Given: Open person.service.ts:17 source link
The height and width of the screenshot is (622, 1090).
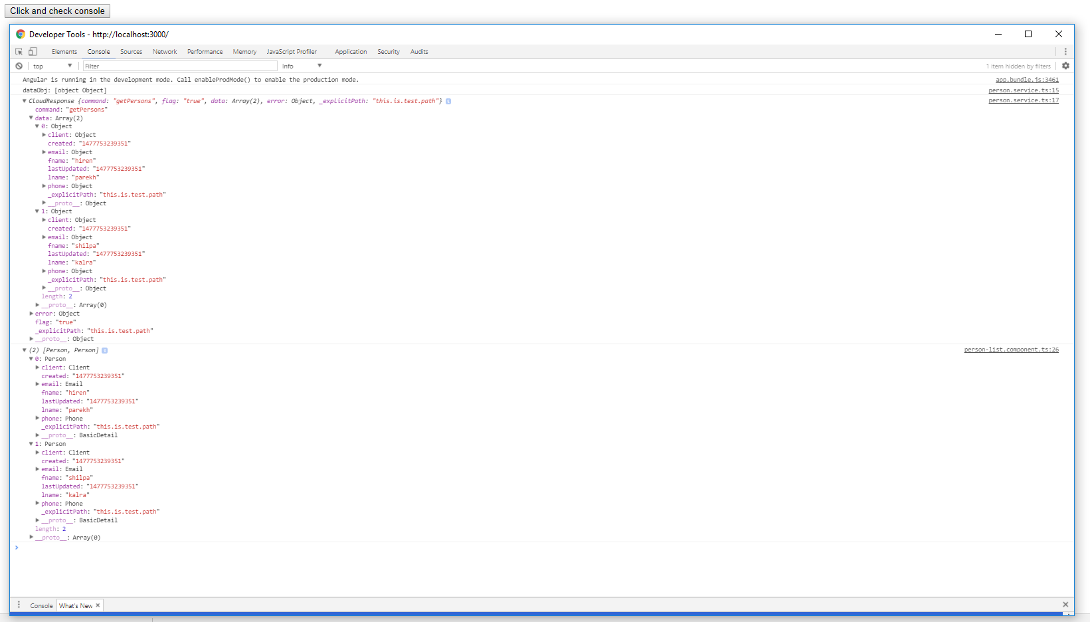Looking at the screenshot, I should (1024, 100).
